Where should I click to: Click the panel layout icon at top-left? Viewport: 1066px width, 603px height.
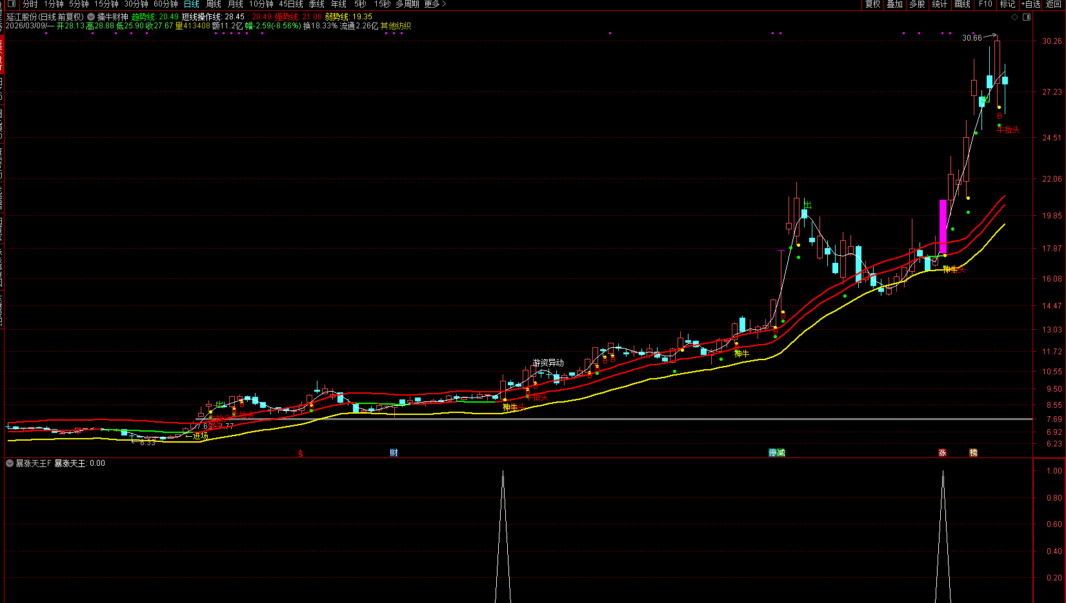[x=11, y=4]
